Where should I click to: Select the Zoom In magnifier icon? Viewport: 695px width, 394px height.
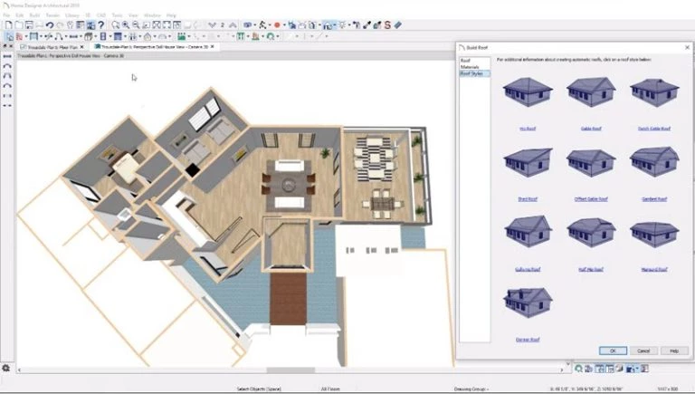coord(126,25)
